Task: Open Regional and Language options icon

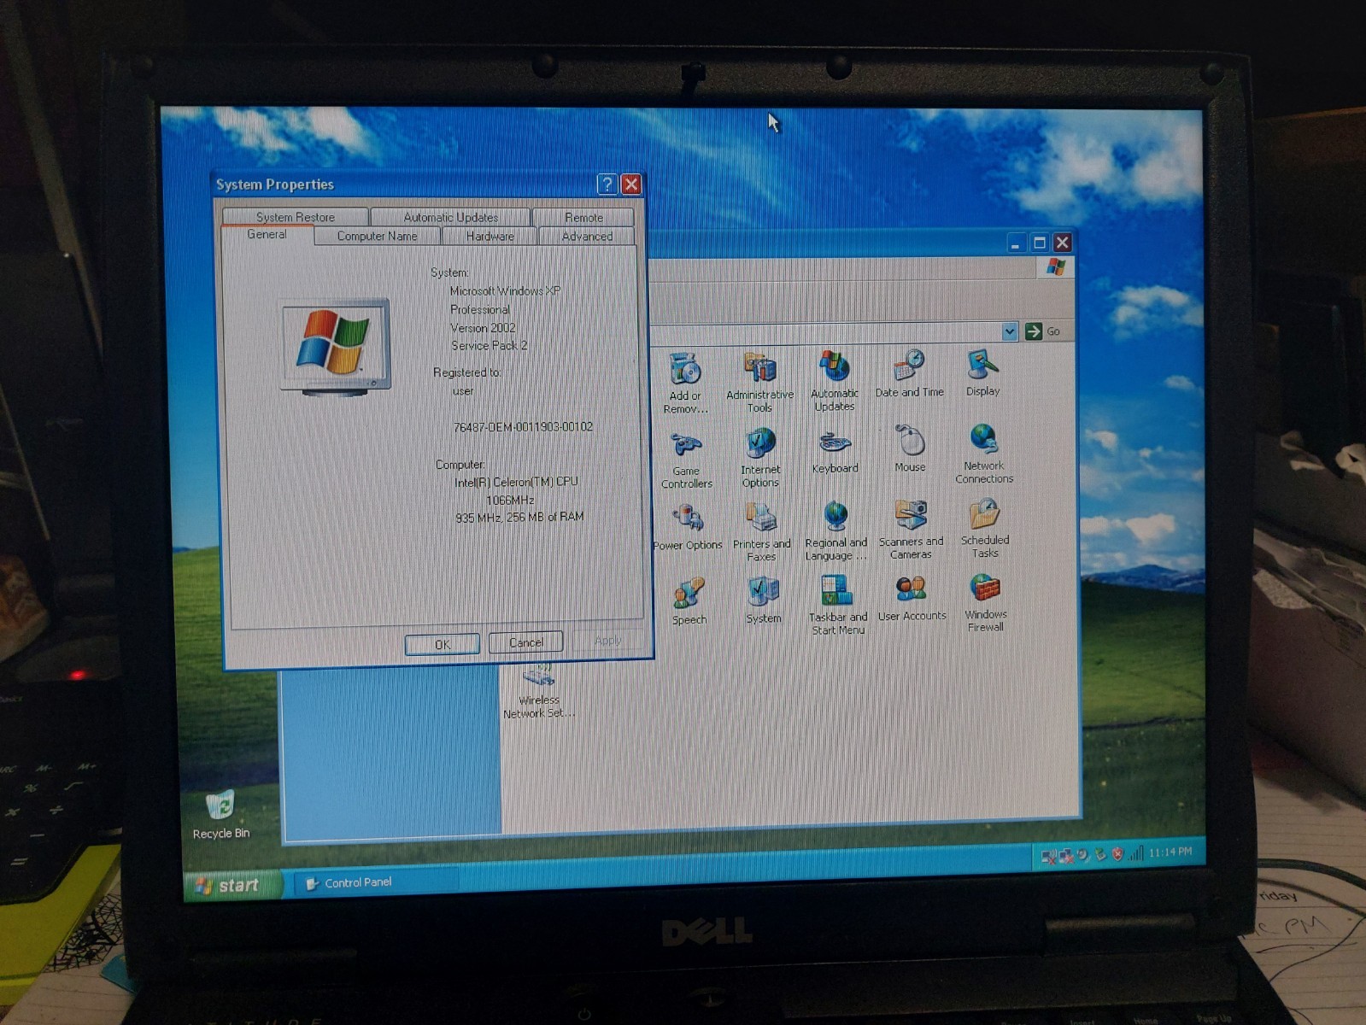Action: [835, 531]
